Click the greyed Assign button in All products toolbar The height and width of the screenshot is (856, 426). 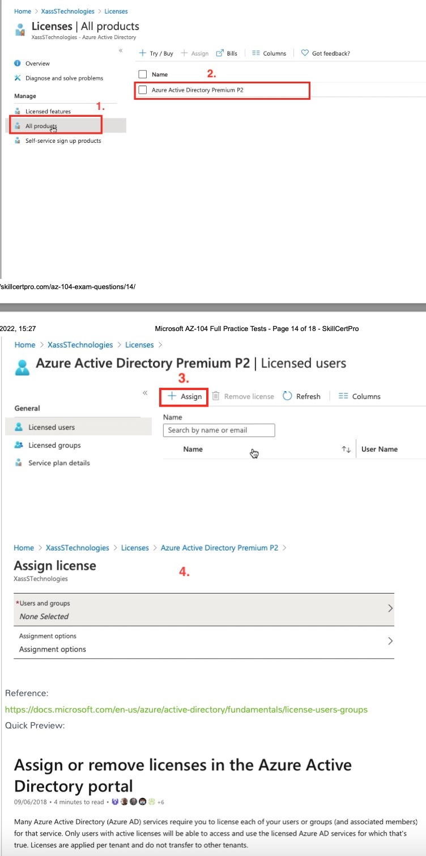(194, 53)
